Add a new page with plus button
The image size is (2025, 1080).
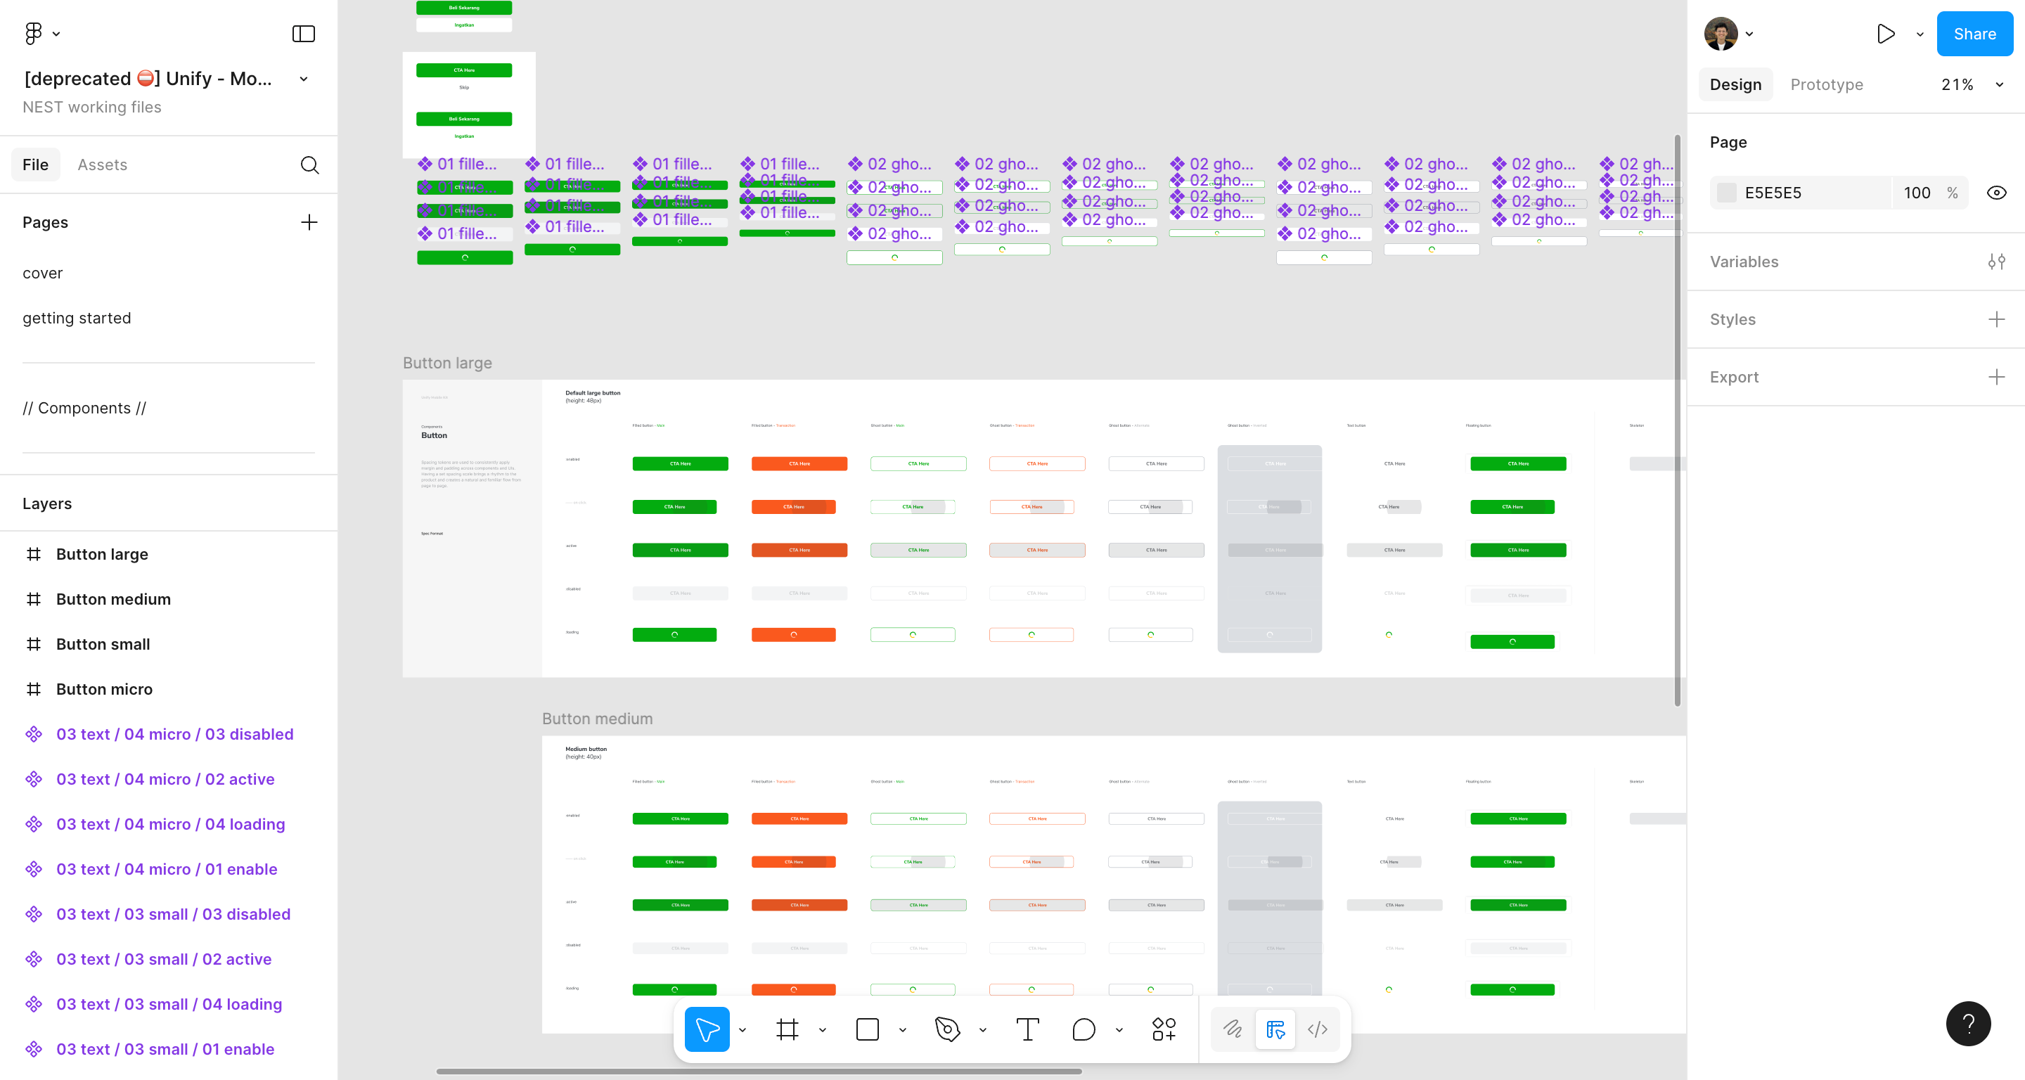click(x=309, y=222)
